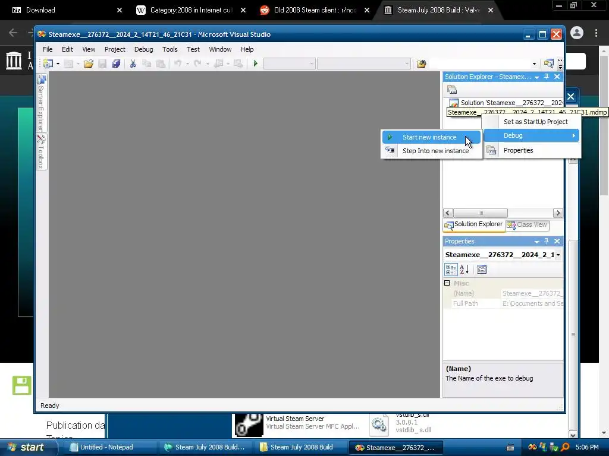
Task: Click the Category:2008 in Internet culture browser tab
Action: click(191, 10)
